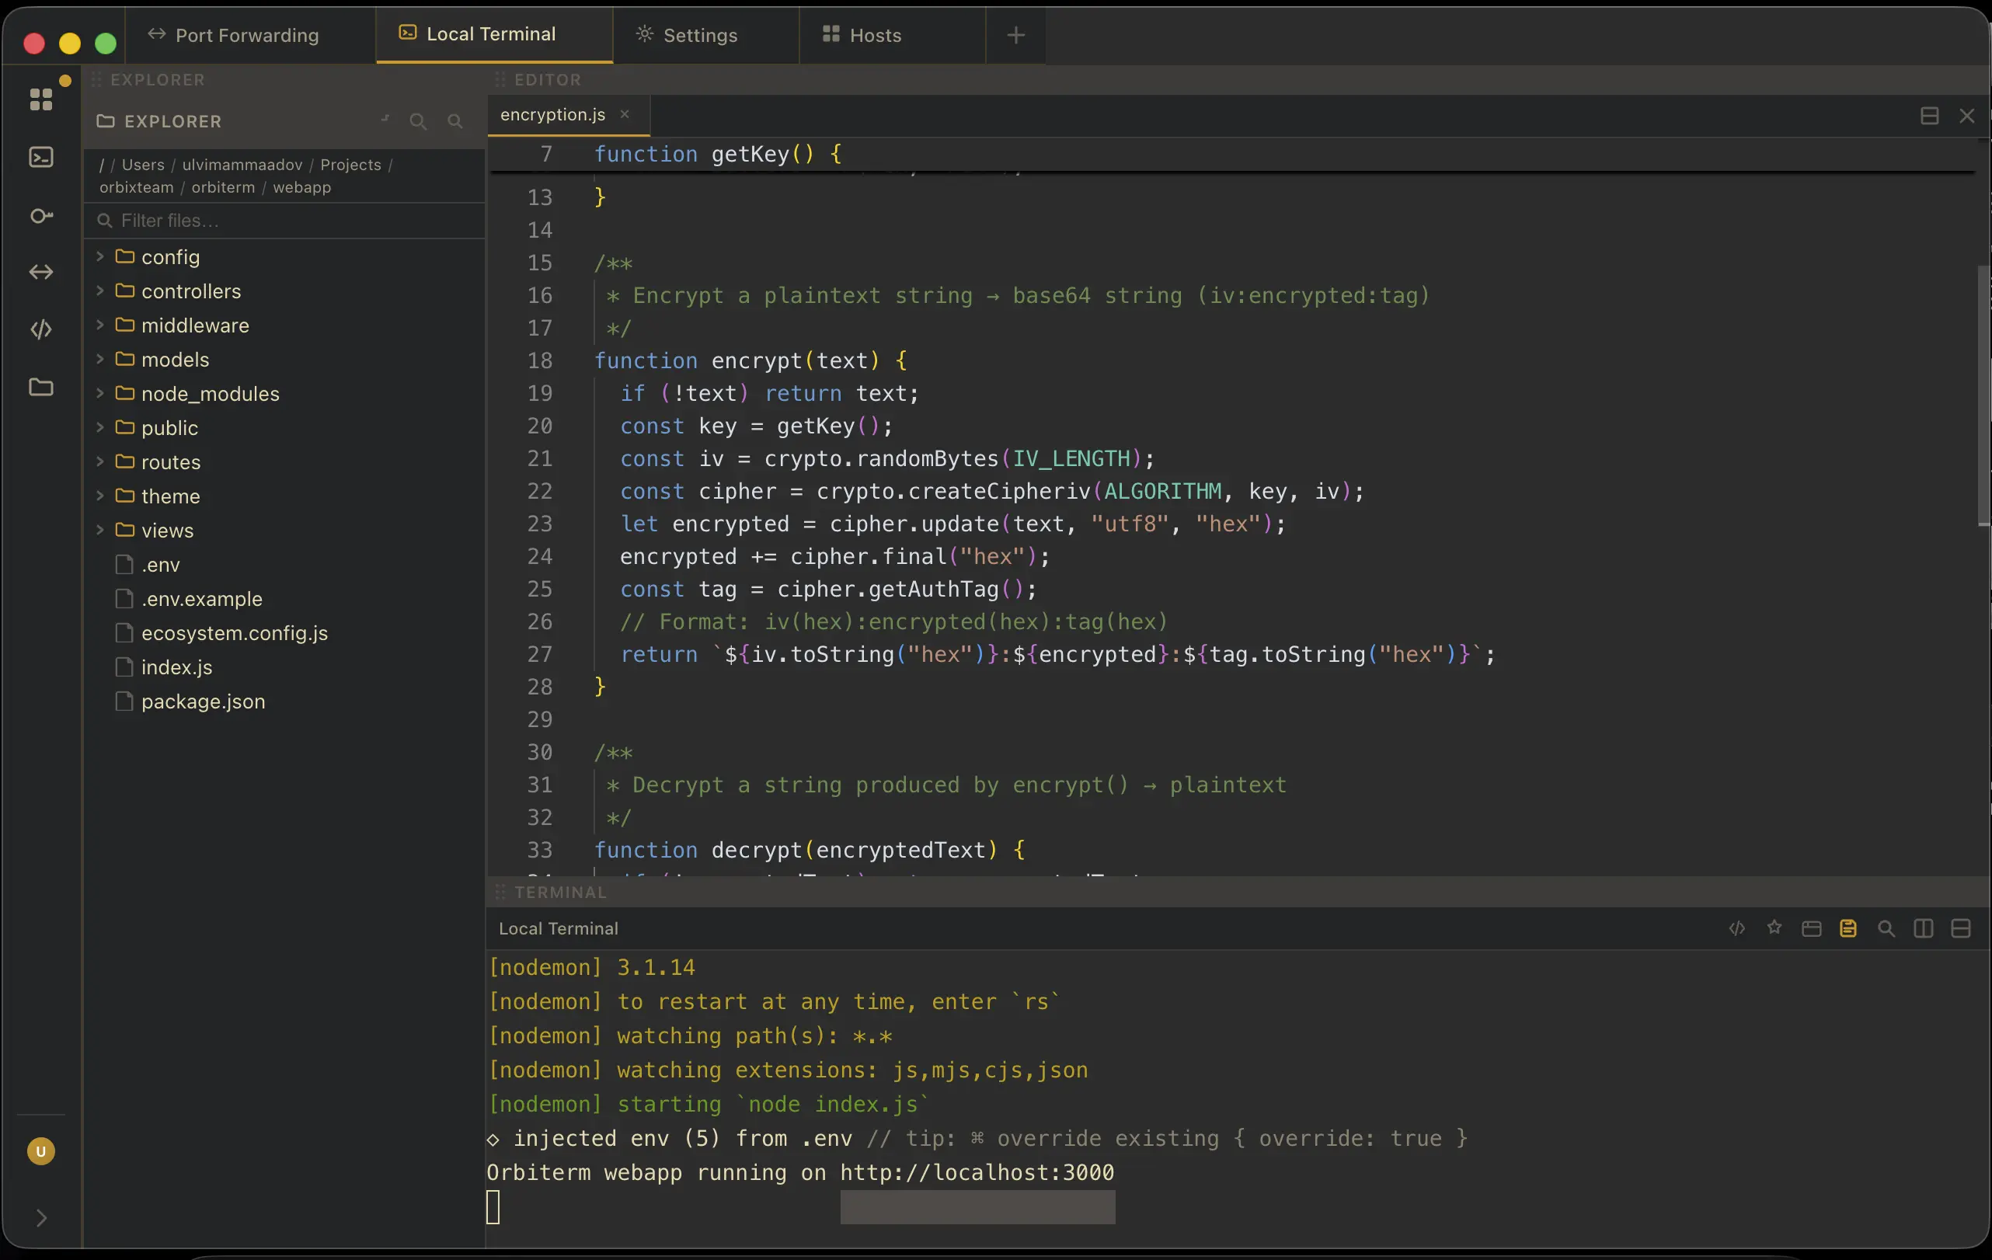Click the folder icon beside the EXPLORER title

(x=105, y=122)
